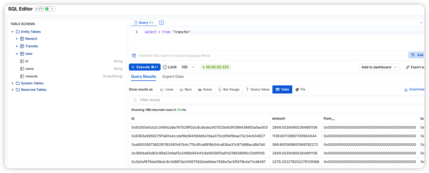This screenshot has width=429, height=173.
Task: Open the V11 version dropdown
Action: click(45, 9)
